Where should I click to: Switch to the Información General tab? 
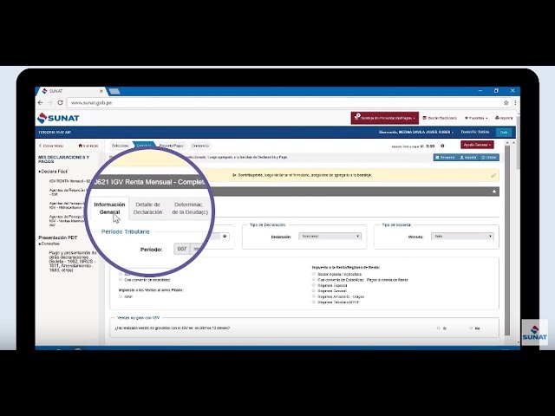click(109, 208)
